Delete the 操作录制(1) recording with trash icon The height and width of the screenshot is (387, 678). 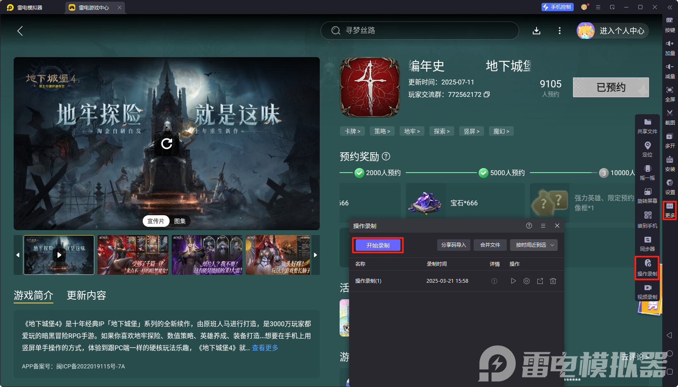coord(553,281)
